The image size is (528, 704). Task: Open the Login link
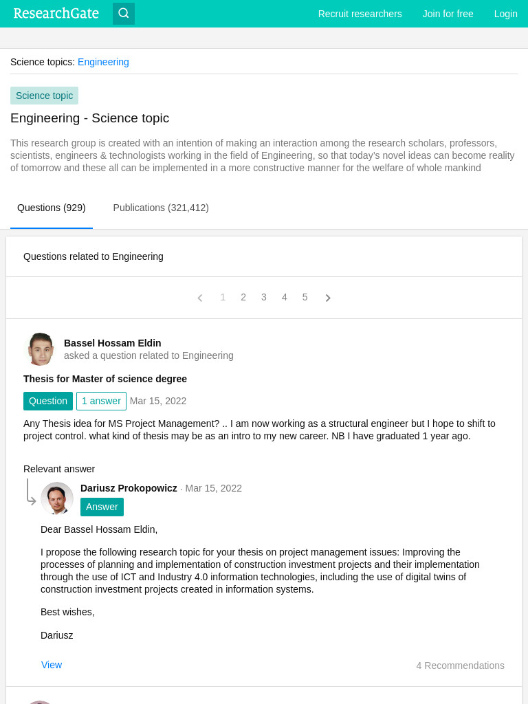tap(505, 14)
